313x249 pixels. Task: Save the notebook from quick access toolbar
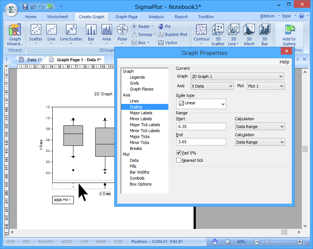coord(25,7)
